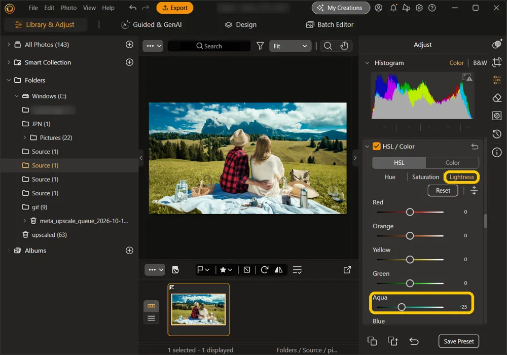The image size is (507, 355).
Task: Click the Reset button in HSL panel
Action: (443, 191)
